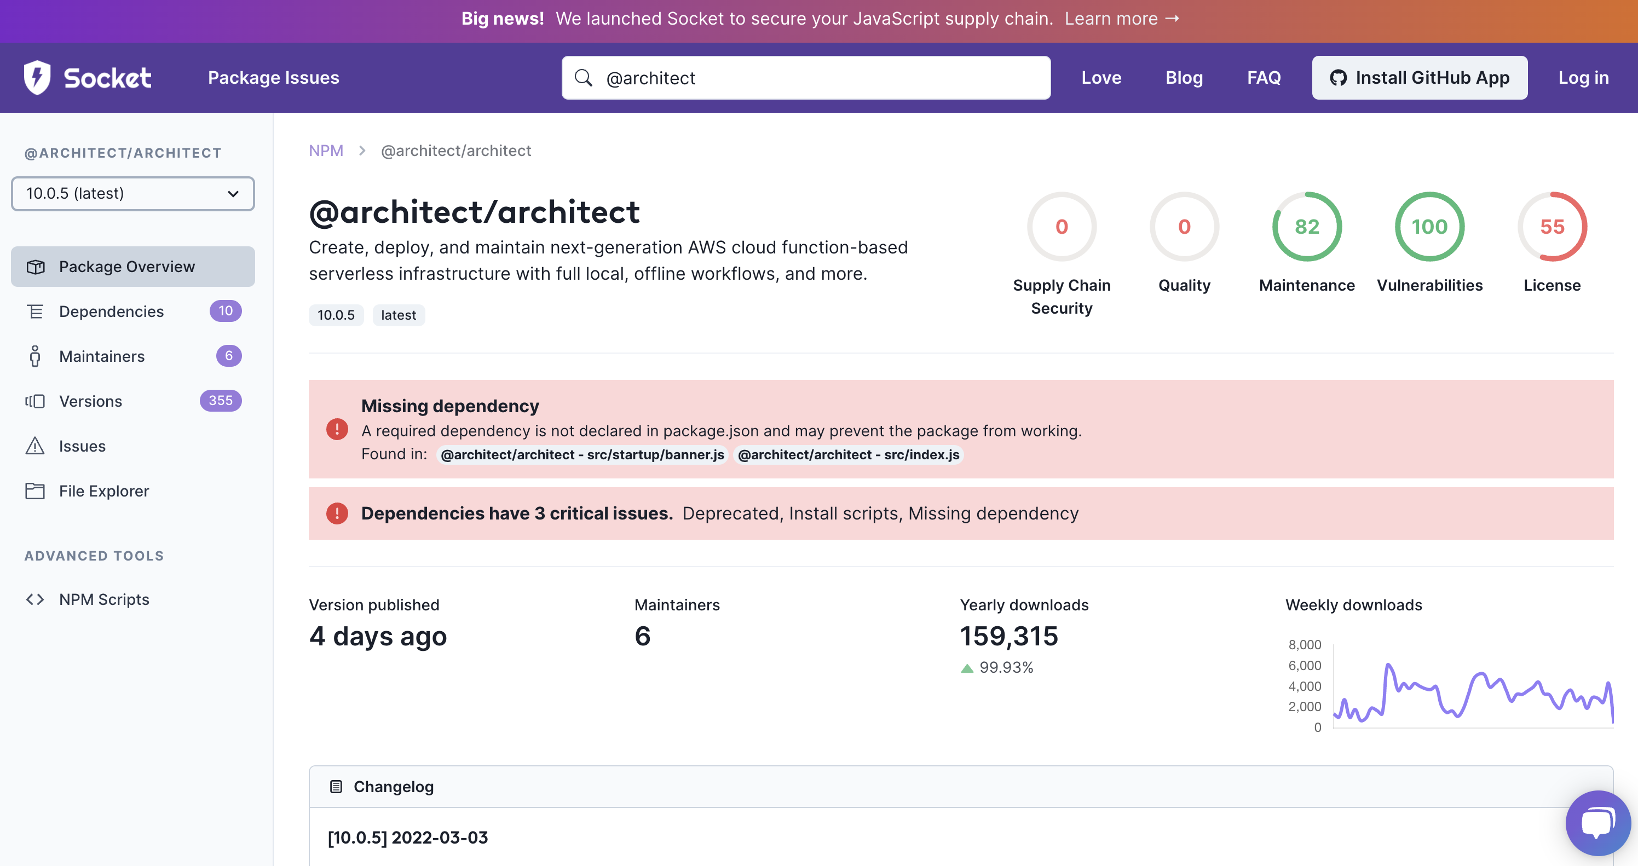Select the Versions sidebar icon
The image size is (1638, 866).
click(35, 401)
